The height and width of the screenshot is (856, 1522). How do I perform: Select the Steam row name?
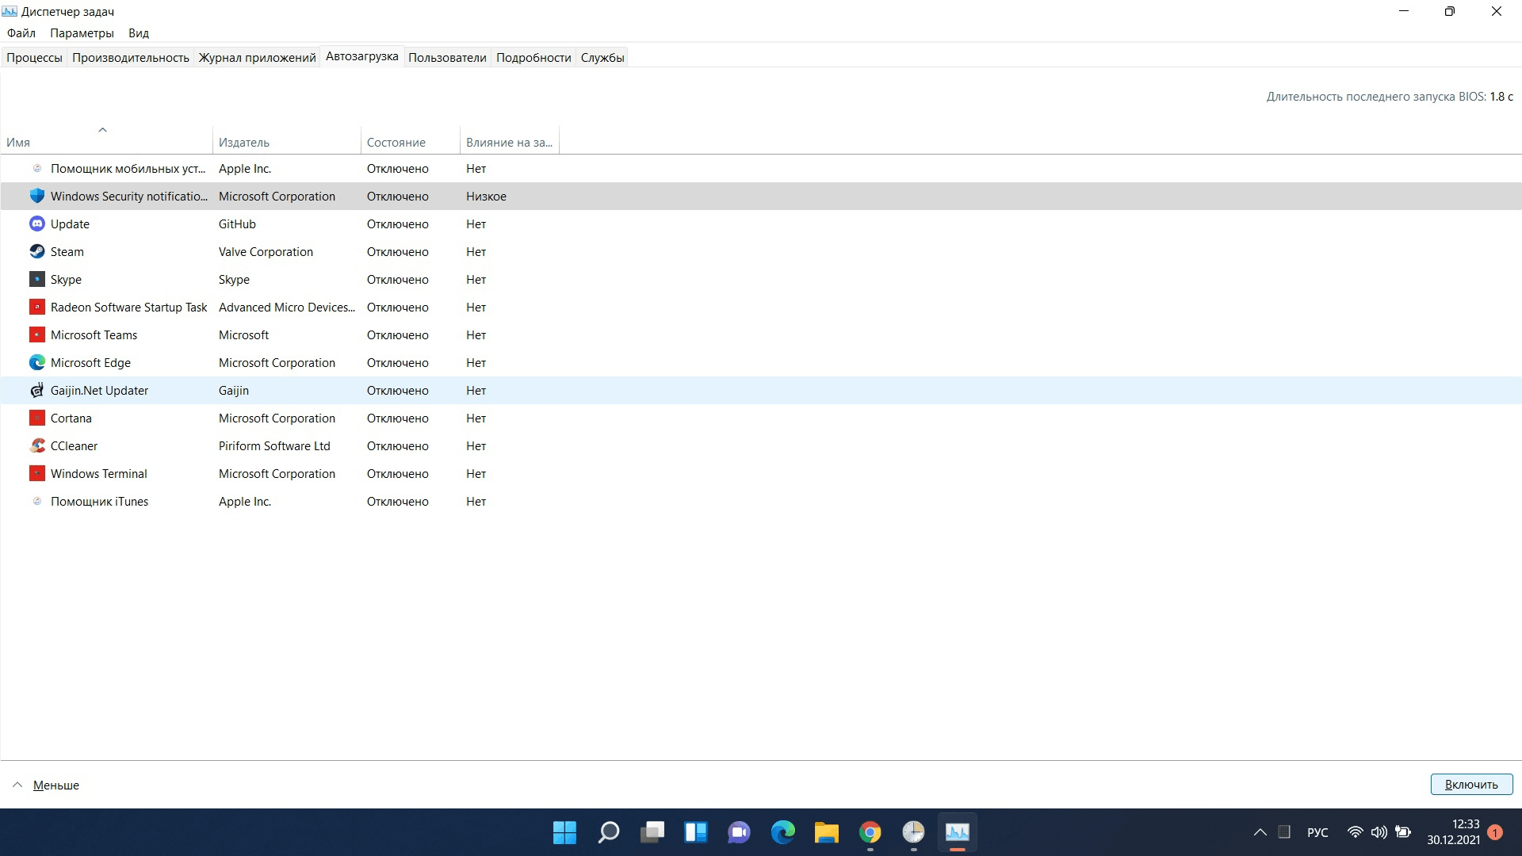[x=67, y=251]
